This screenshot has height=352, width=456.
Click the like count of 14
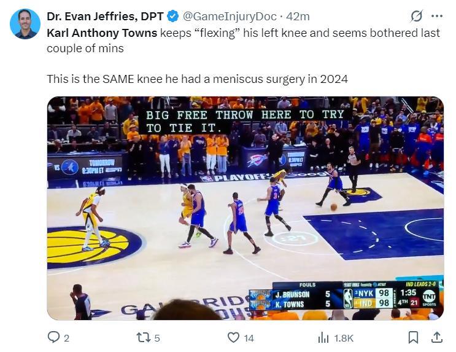[x=249, y=338]
